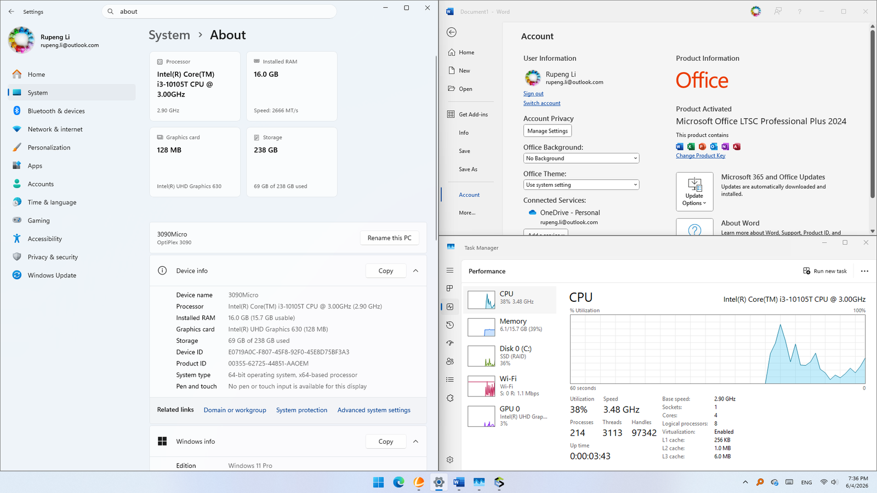The height and width of the screenshot is (493, 877).
Task: Open the Domain or workgroup link
Action: [x=235, y=410]
